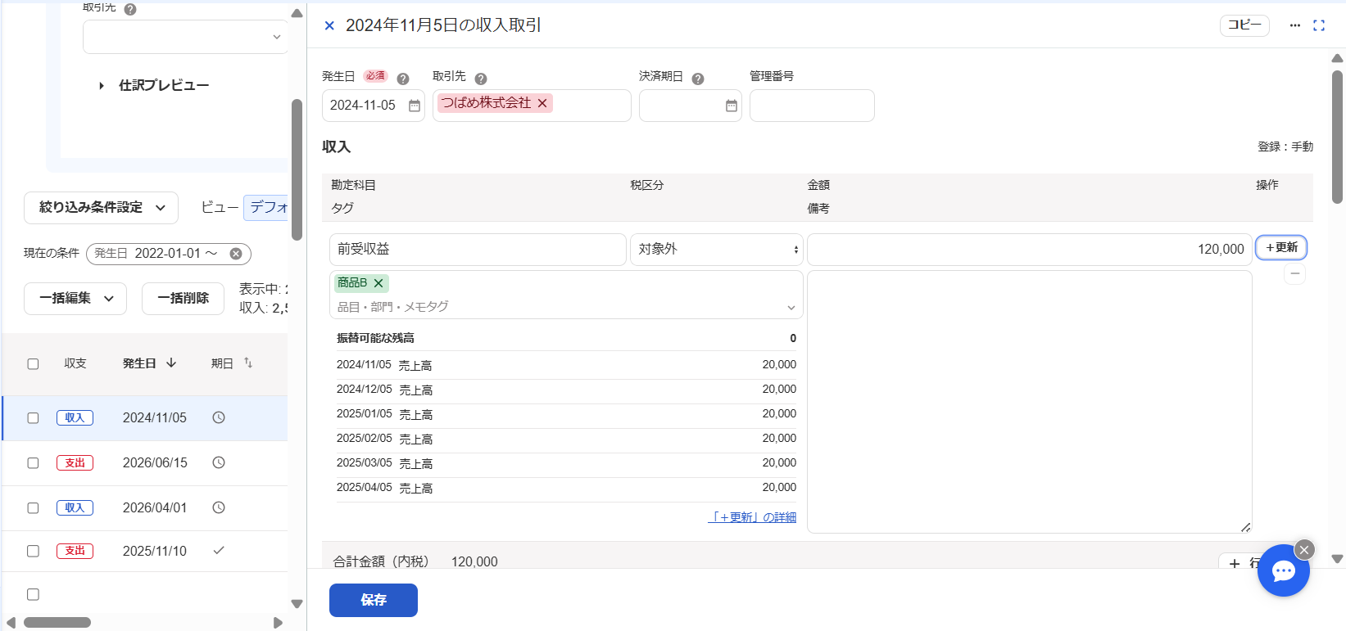Remove つばめ株式会社 from 取引先
This screenshot has height=631, width=1346.
coord(542,103)
